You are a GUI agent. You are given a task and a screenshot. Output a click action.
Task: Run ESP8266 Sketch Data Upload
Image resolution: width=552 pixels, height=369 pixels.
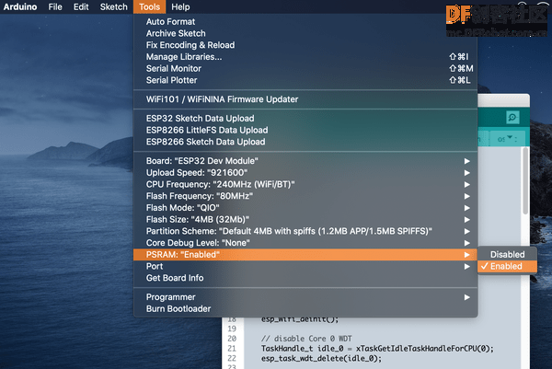tap(305, 142)
